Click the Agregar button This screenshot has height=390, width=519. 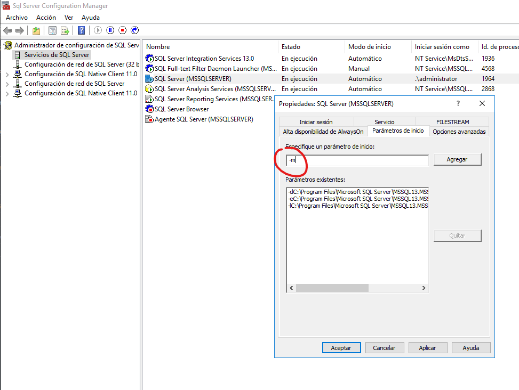pyautogui.click(x=458, y=160)
